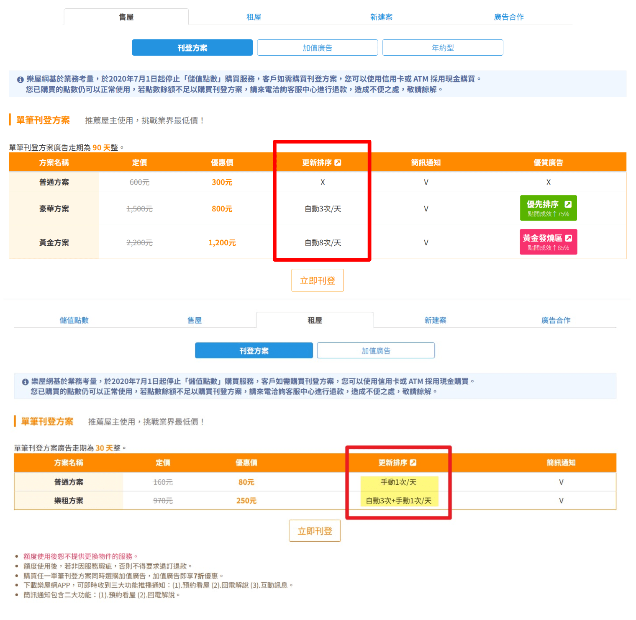Click struck-through 1,500元 list price
This screenshot has height=620, width=636.
tap(139, 209)
